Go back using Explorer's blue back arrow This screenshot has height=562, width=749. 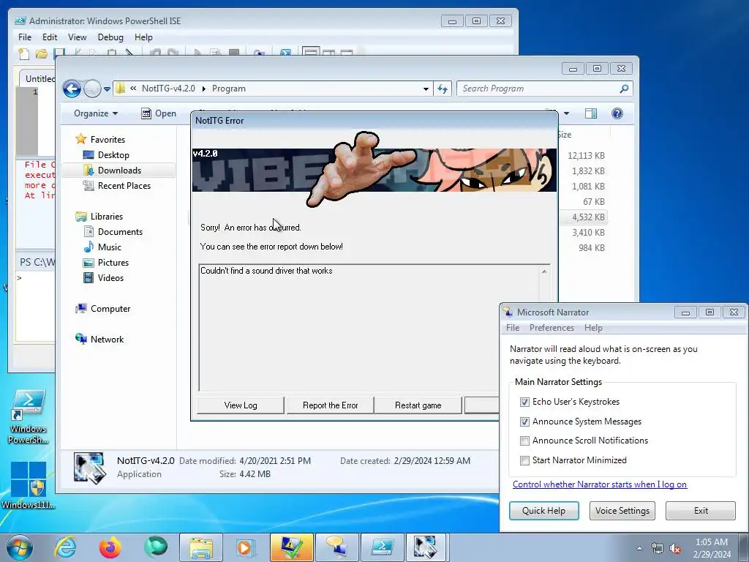point(72,89)
